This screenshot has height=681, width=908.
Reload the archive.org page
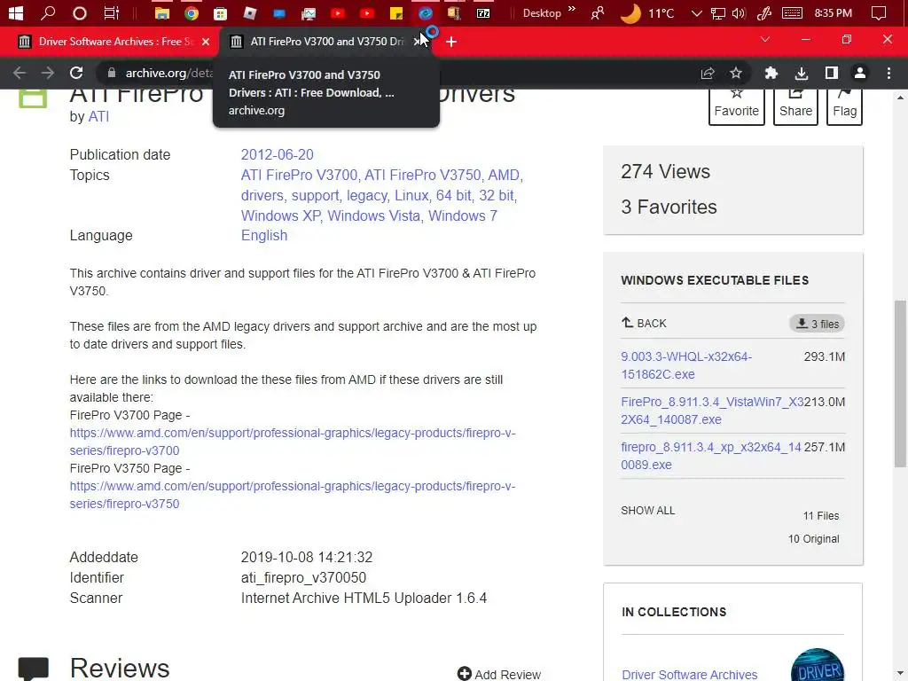[76, 73]
